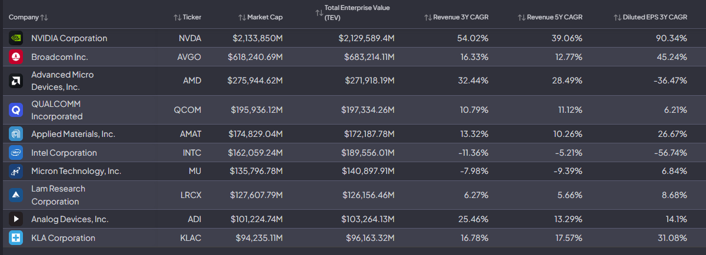Screen dimensions: 706x255
Task: Click the Broadcom Inc. logo icon
Action: [16, 57]
